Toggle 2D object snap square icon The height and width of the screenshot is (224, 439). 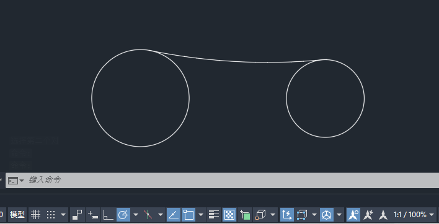point(188,215)
